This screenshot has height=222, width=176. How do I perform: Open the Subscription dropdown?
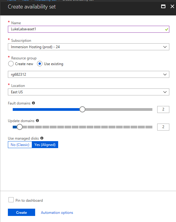(88, 47)
